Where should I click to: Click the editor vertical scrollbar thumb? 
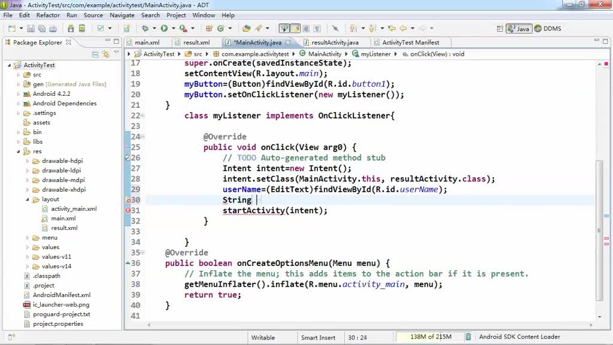click(x=599, y=231)
